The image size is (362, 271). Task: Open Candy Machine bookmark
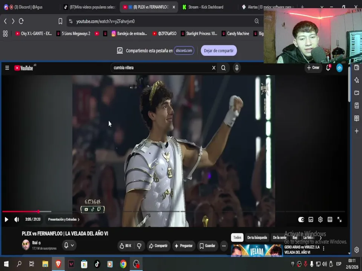pos(235,33)
